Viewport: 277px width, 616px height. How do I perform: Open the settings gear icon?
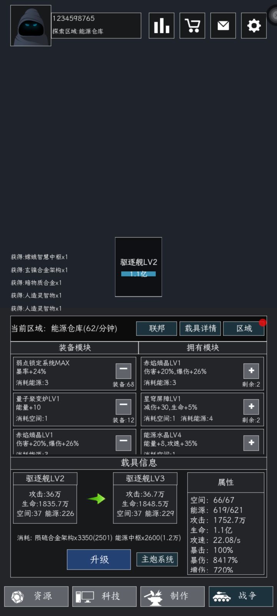pos(254,25)
